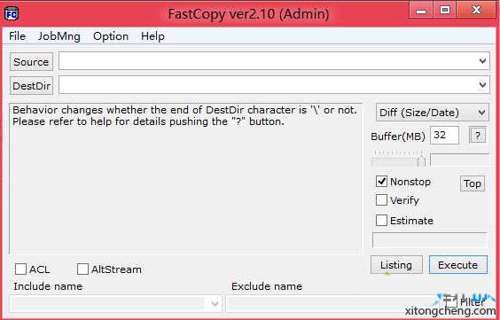This screenshot has height=320, width=500.
Task: Click the Buffer(MB) value field
Action: 444,135
